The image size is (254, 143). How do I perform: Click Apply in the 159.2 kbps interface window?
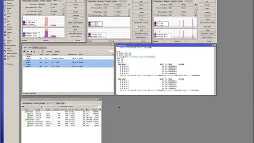coord(75,8)
